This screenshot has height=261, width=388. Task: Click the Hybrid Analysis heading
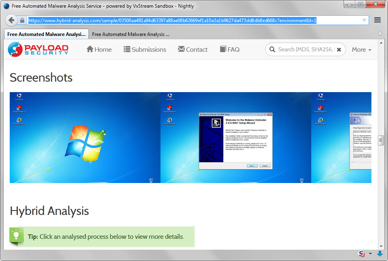[x=49, y=211]
